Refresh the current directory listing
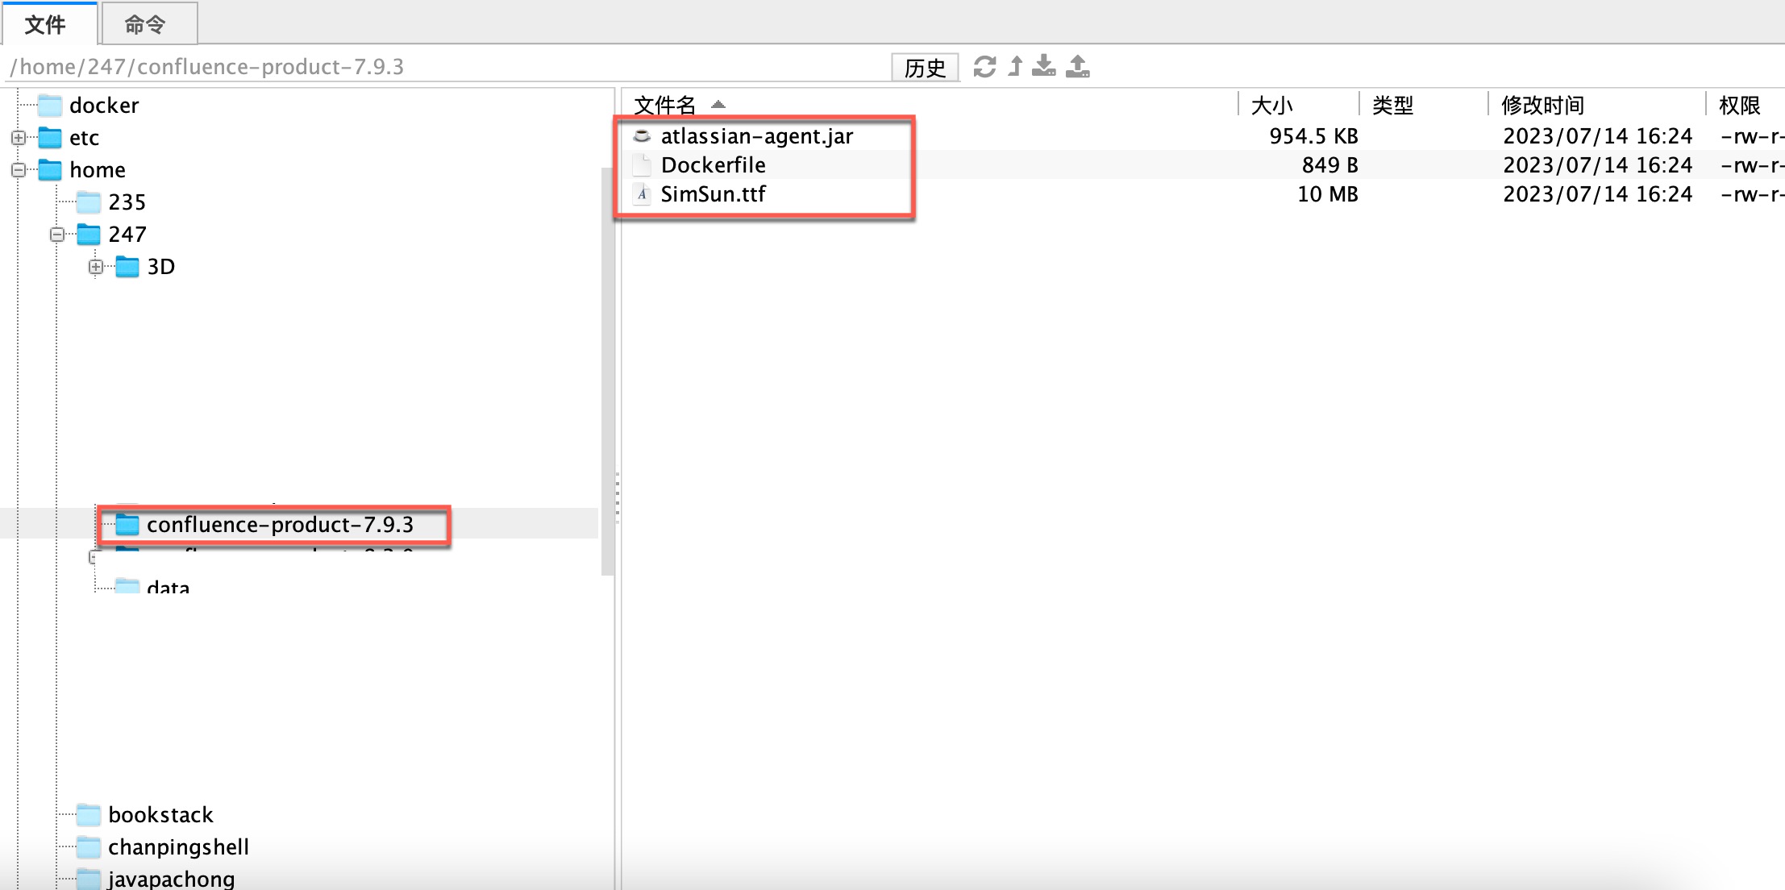 [x=984, y=66]
